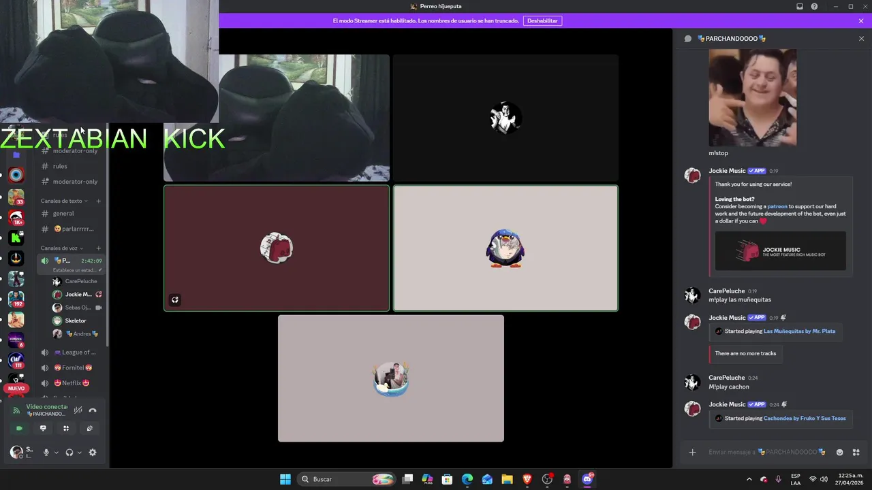Open server icon with the 111 badge
Screen dimensions: 872x490
(16, 361)
